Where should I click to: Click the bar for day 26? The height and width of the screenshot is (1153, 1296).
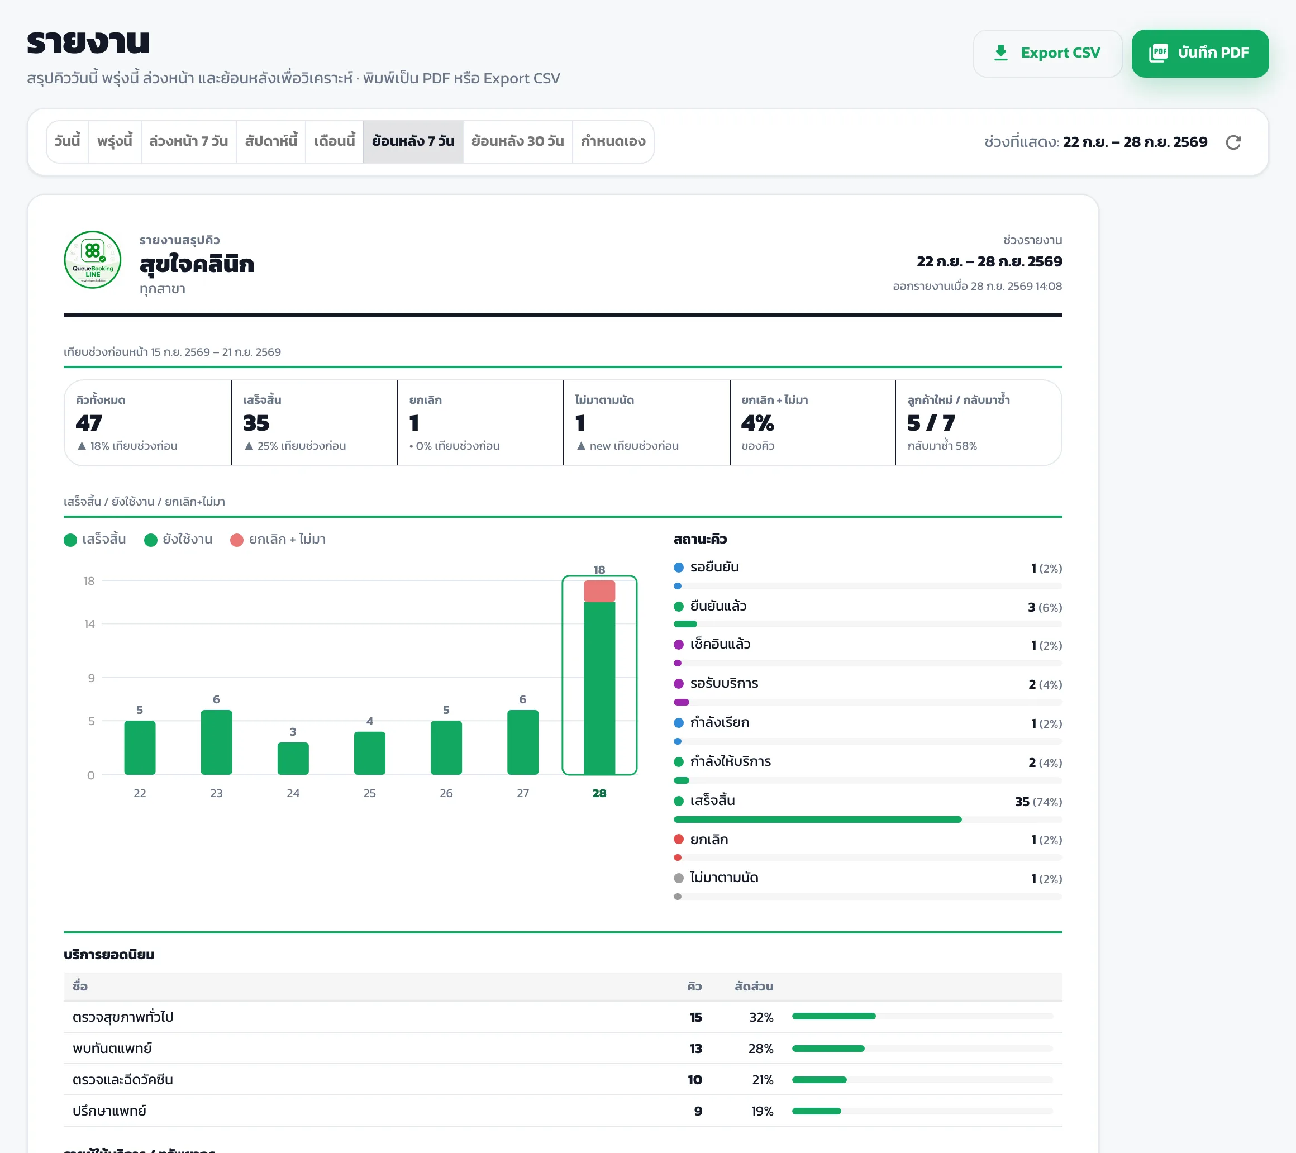click(x=446, y=748)
